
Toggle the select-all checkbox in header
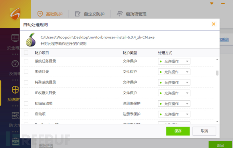pyautogui.click(x=26, y=53)
